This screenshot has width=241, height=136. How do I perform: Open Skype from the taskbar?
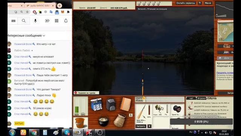[67, 133]
